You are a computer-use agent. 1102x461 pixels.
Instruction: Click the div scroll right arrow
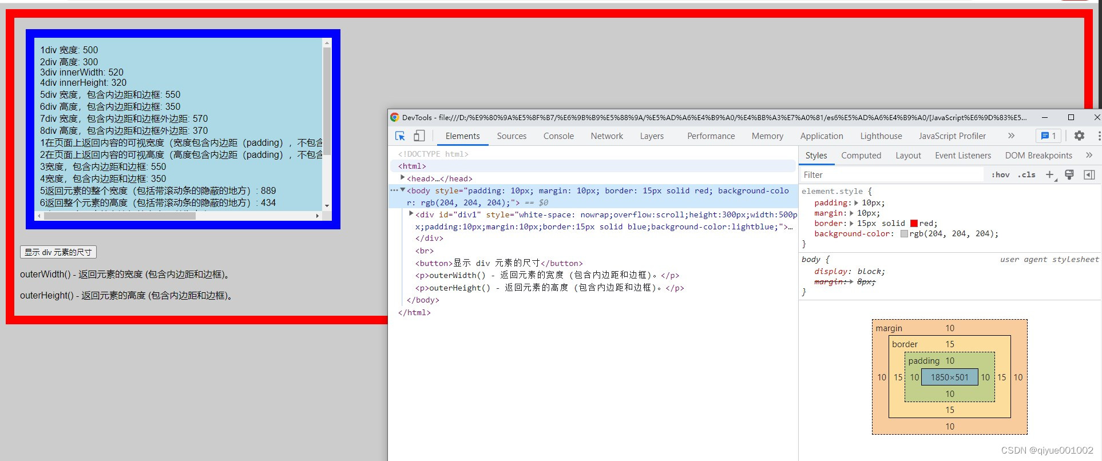(x=318, y=216)
